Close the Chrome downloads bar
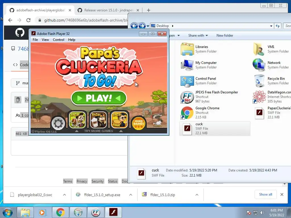291x218 pixels. point(282,194)
